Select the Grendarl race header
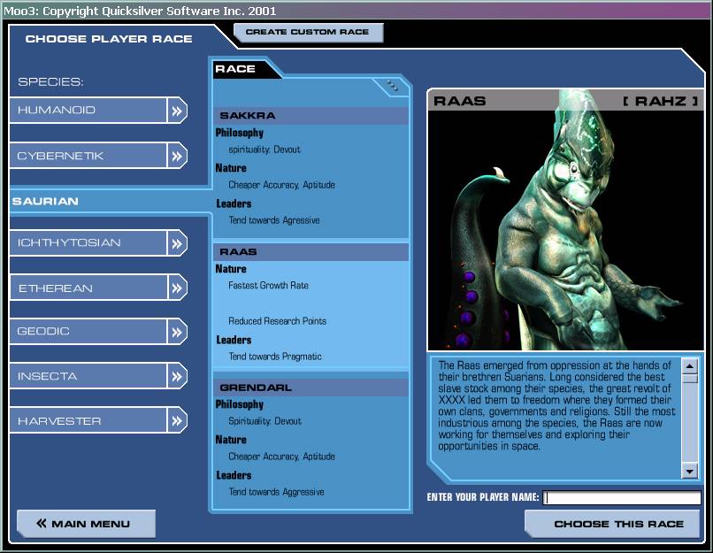Screen dimensions: 713x553 pos(311,388)
